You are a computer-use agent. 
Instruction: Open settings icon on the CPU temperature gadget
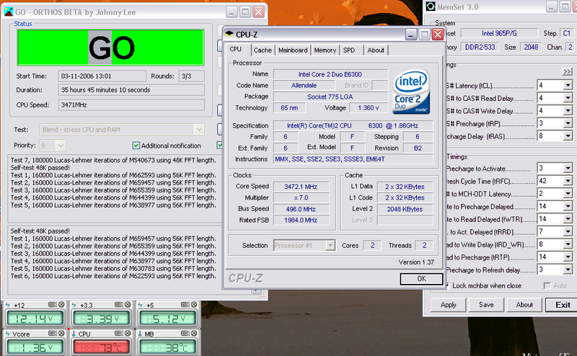click(x=118, y=333)
